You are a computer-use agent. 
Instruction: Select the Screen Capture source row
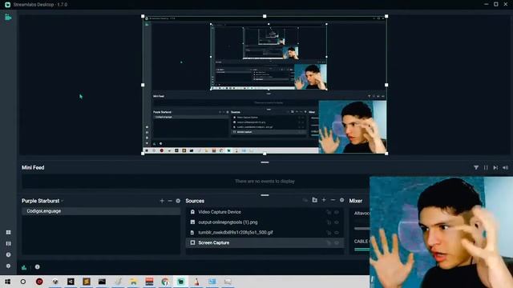[x=265, y=242]
